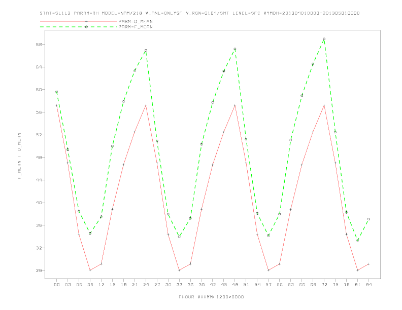Click x-axis forecast hour label 42
The height and width of the screenshot is (310, 402).
click(213, 285)
